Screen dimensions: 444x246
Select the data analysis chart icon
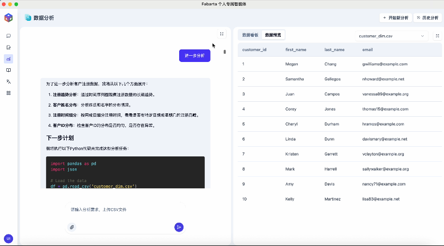pos(9,59)
